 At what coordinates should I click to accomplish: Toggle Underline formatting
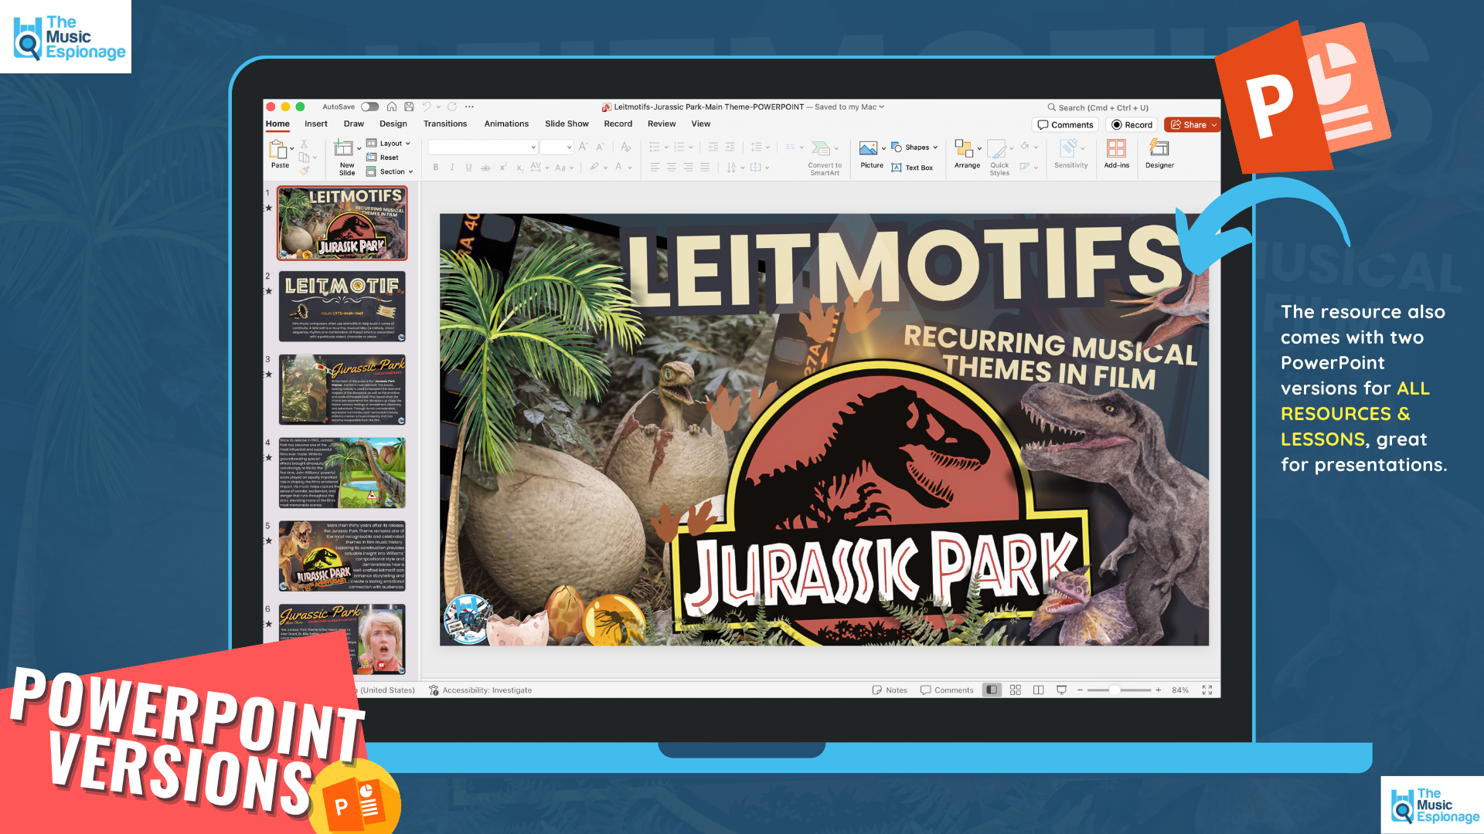(x=469, y=168)
